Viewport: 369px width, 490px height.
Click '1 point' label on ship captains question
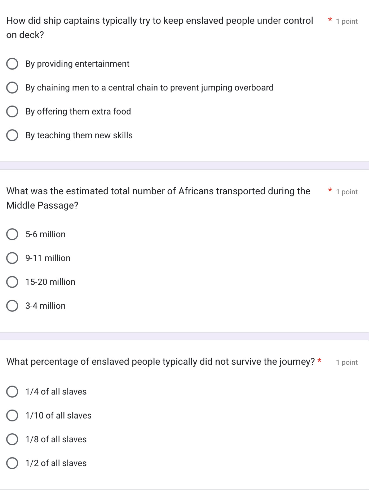(347, 21)
